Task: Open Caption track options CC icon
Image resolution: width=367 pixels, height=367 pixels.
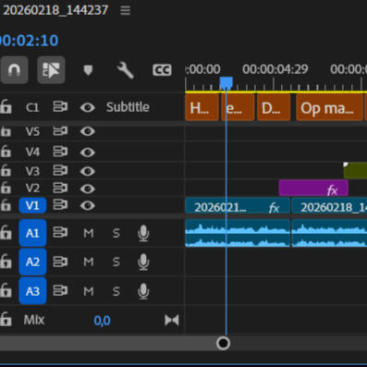Action: tap(162, 70)
